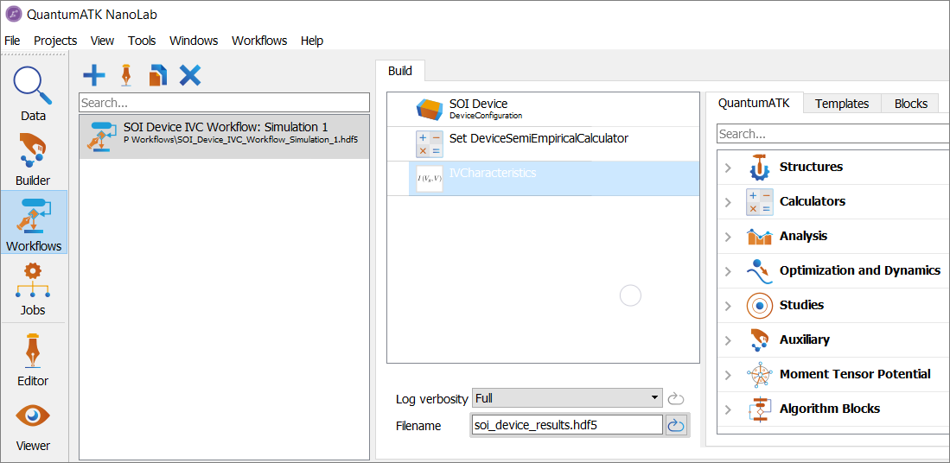Open the Windows menu
The width and height of the screenshot is (950, 463).
point(194,41)
